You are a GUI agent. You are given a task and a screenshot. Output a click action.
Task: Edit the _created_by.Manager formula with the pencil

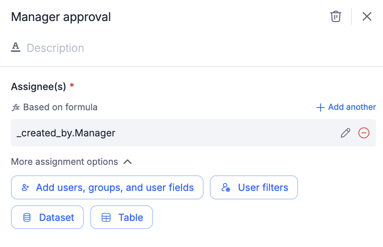click(346, 133)
